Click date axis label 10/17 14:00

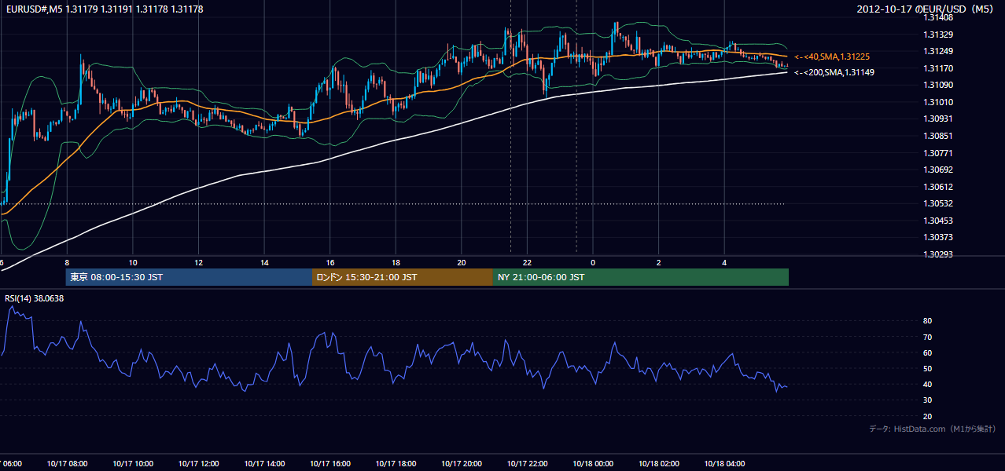tap(264, 464)
